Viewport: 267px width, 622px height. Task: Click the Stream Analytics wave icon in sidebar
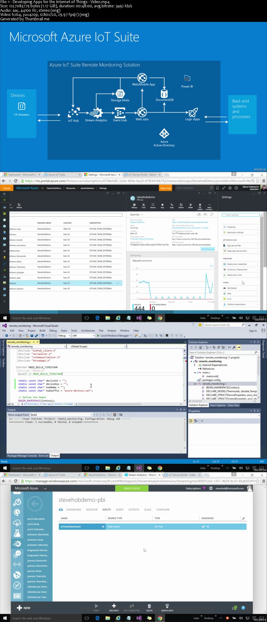tap(17, 544)
